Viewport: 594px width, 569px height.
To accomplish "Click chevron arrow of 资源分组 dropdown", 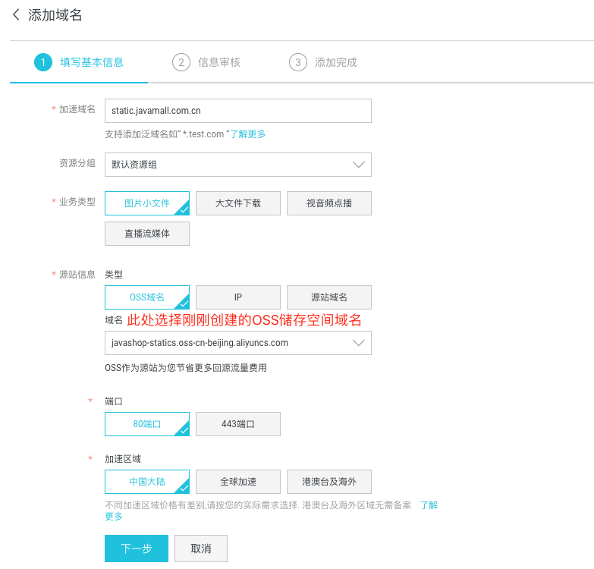I will [x=358, y=165].
